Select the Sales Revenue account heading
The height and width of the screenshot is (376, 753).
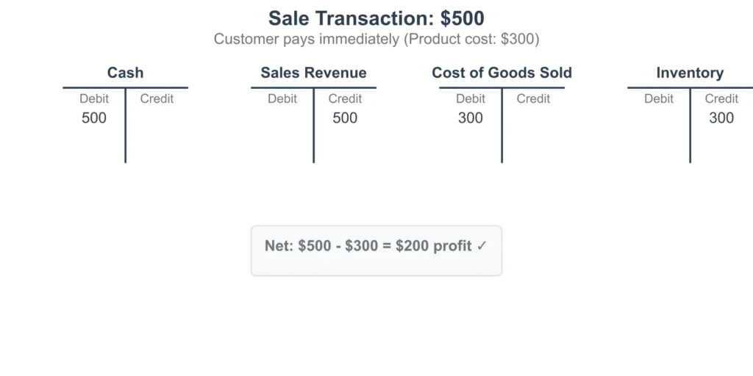point(313,73)
